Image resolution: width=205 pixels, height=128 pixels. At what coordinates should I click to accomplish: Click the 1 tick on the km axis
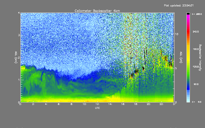[x=19, y=80]
